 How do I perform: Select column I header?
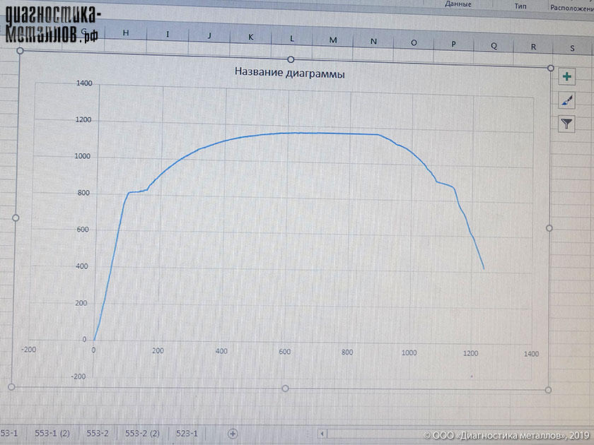168,35
